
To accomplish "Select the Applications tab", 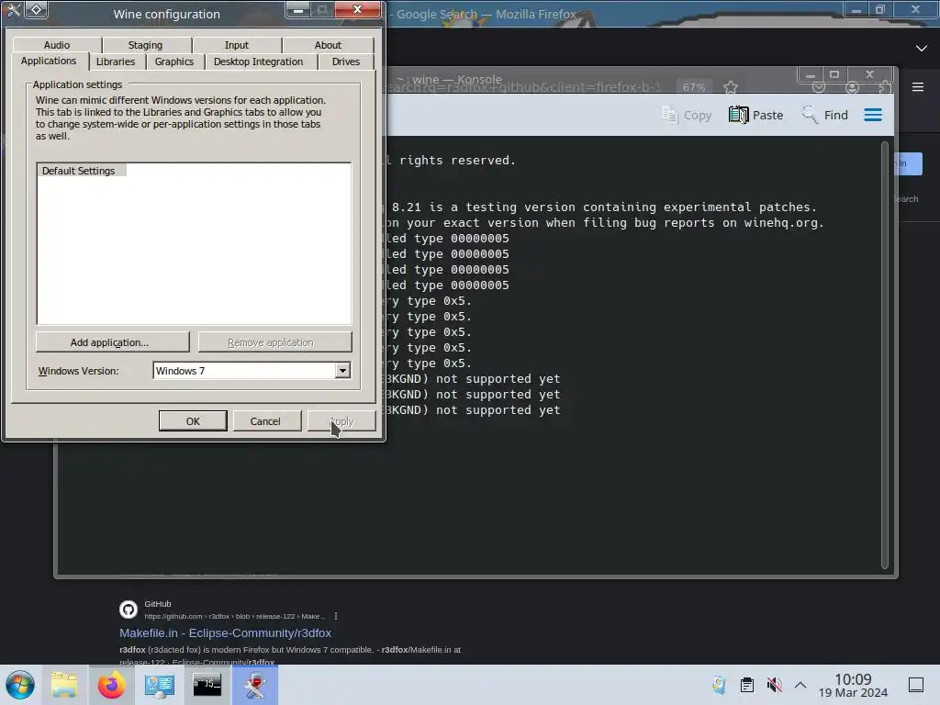I will [49, 62].
